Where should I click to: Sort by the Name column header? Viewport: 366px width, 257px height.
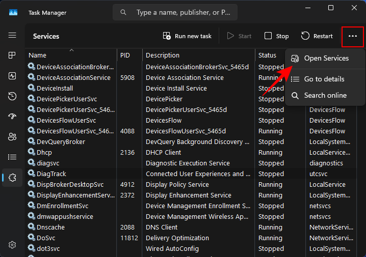[x=71, y=55]
